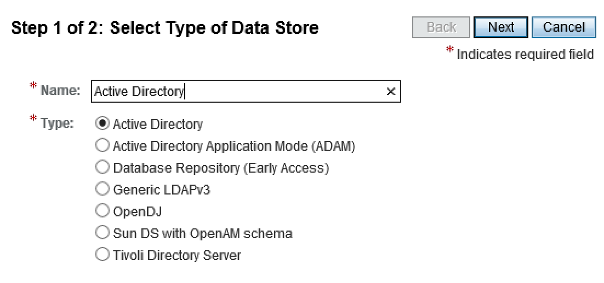This screenshot has width=604, height=283.
Task: Click the 'Name:' field label
Action: [x=61, y=91]
